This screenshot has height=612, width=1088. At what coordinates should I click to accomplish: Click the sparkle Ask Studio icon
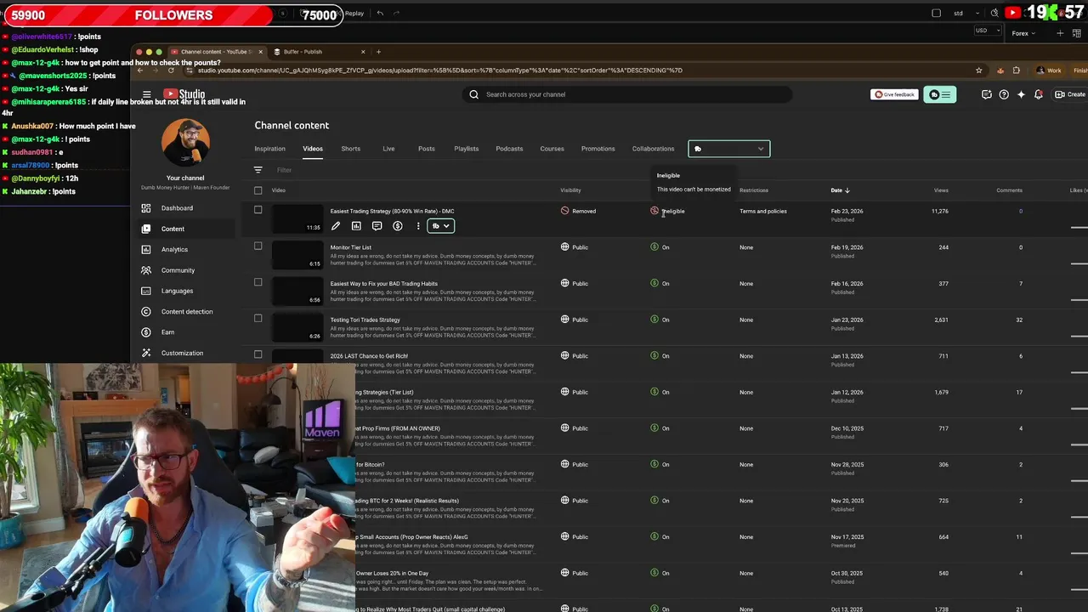(x=1021, y=94)
